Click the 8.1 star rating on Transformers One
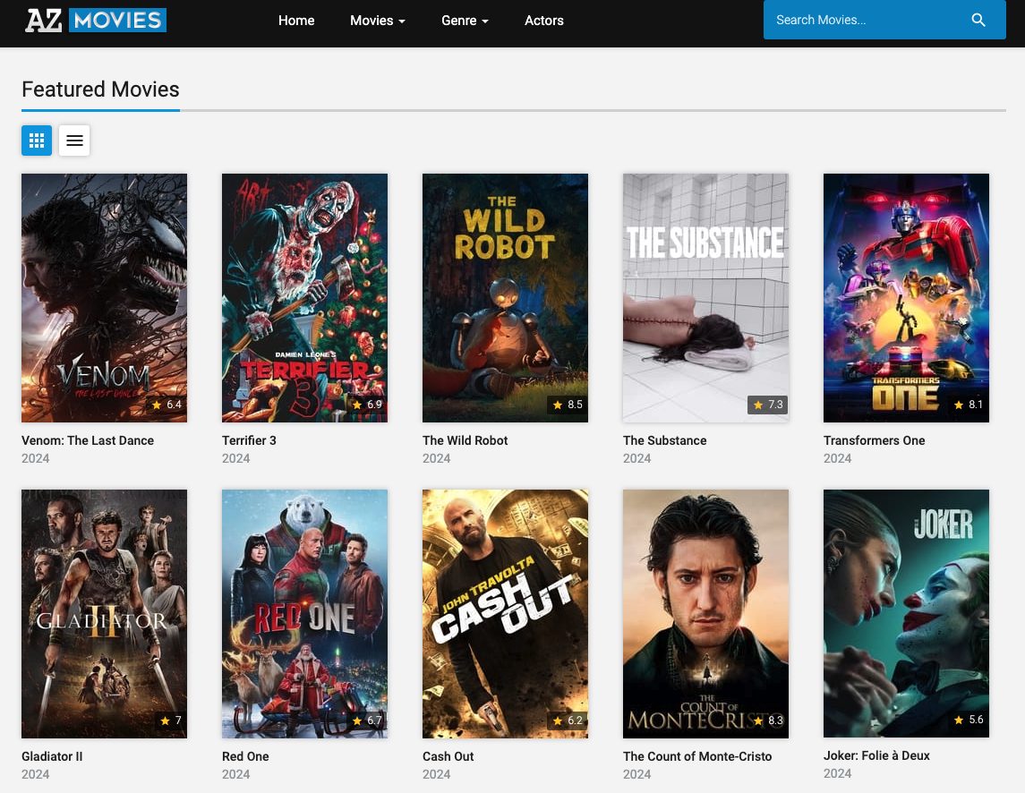The image size is (1025, 793). tap(969, 405)
